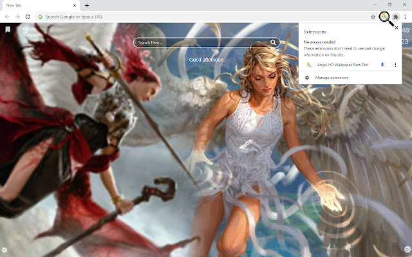This screenshot has height=257, width=412.
Task: Go back with the browser back arrow
Action: pos(7,17)
